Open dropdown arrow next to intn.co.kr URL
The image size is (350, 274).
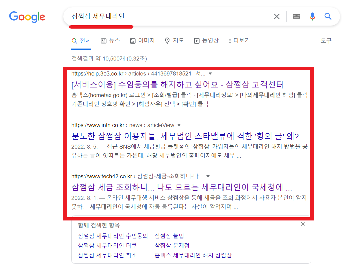pos(179,125)
